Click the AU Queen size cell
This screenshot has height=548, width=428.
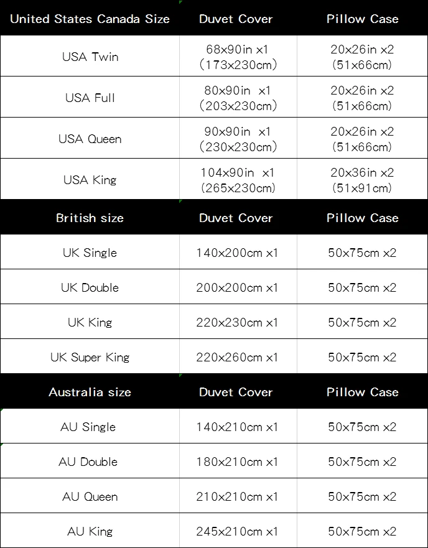click(x=90, y=496)
